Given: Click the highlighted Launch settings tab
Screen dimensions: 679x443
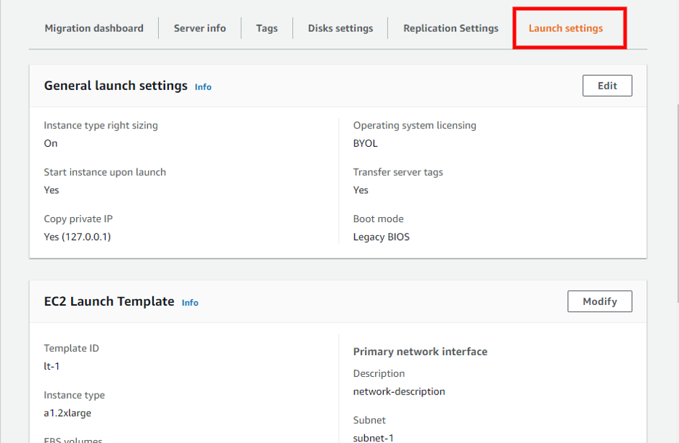Looking at the screenshot, I should 566,28.
